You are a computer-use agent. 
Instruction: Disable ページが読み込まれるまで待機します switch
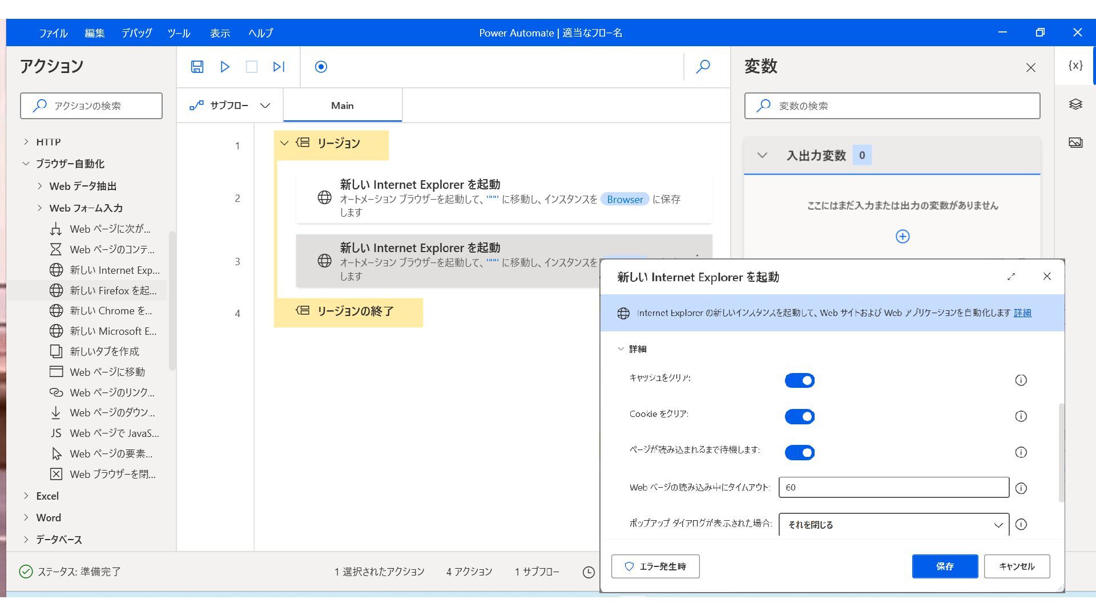pos(799,452)
